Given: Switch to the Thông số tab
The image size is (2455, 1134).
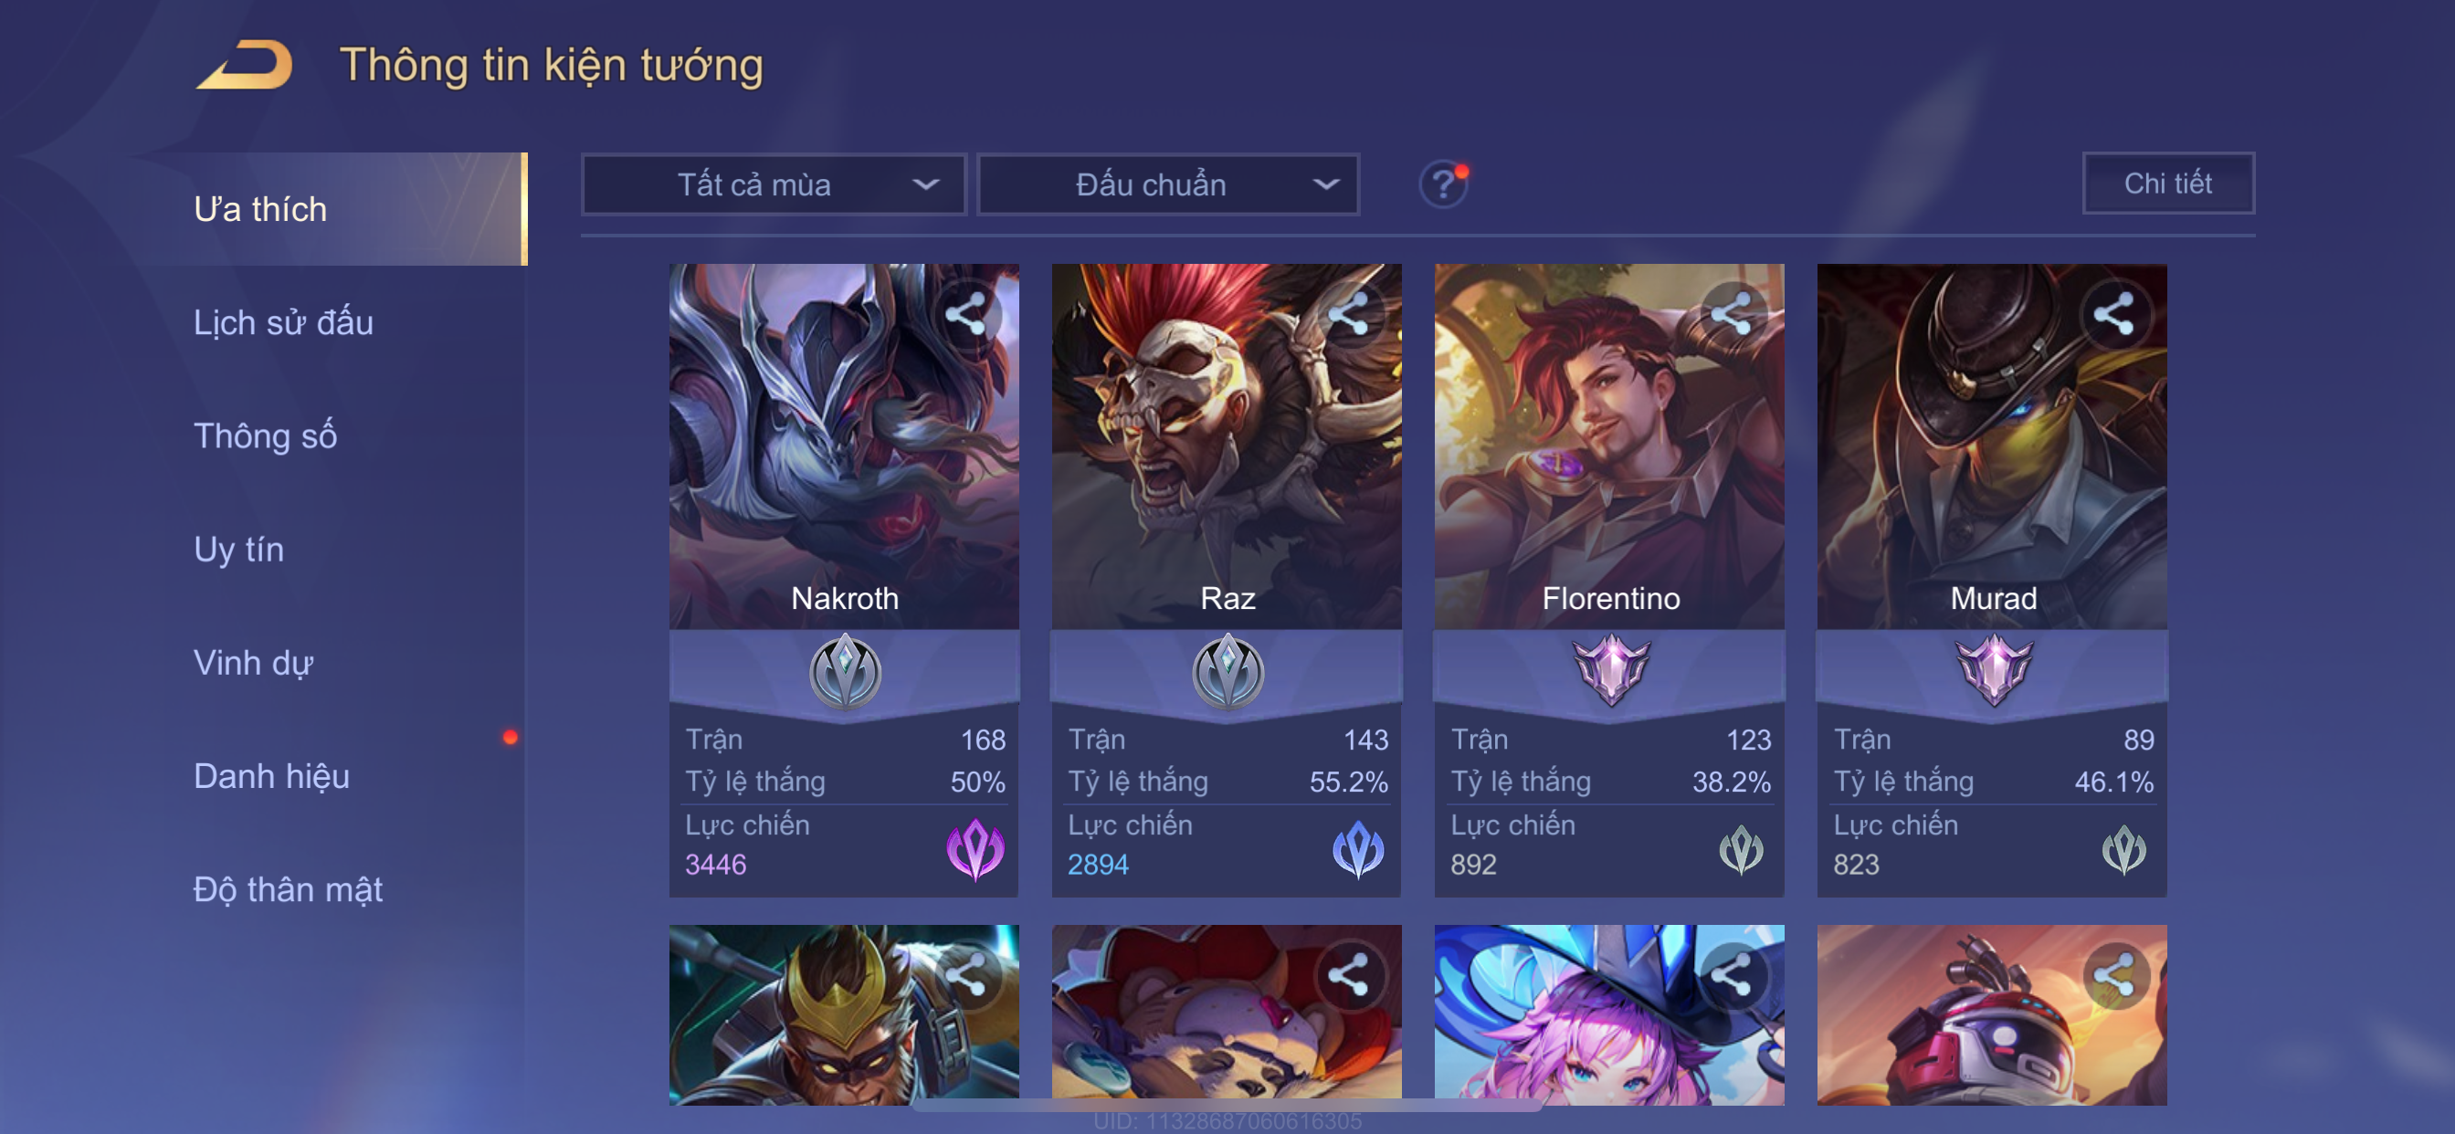Looking at the screenshot, I should (265, 436).
